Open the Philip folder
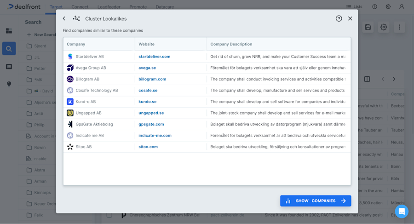Screen dimensions: 414x224 click(x=35, y=125)
